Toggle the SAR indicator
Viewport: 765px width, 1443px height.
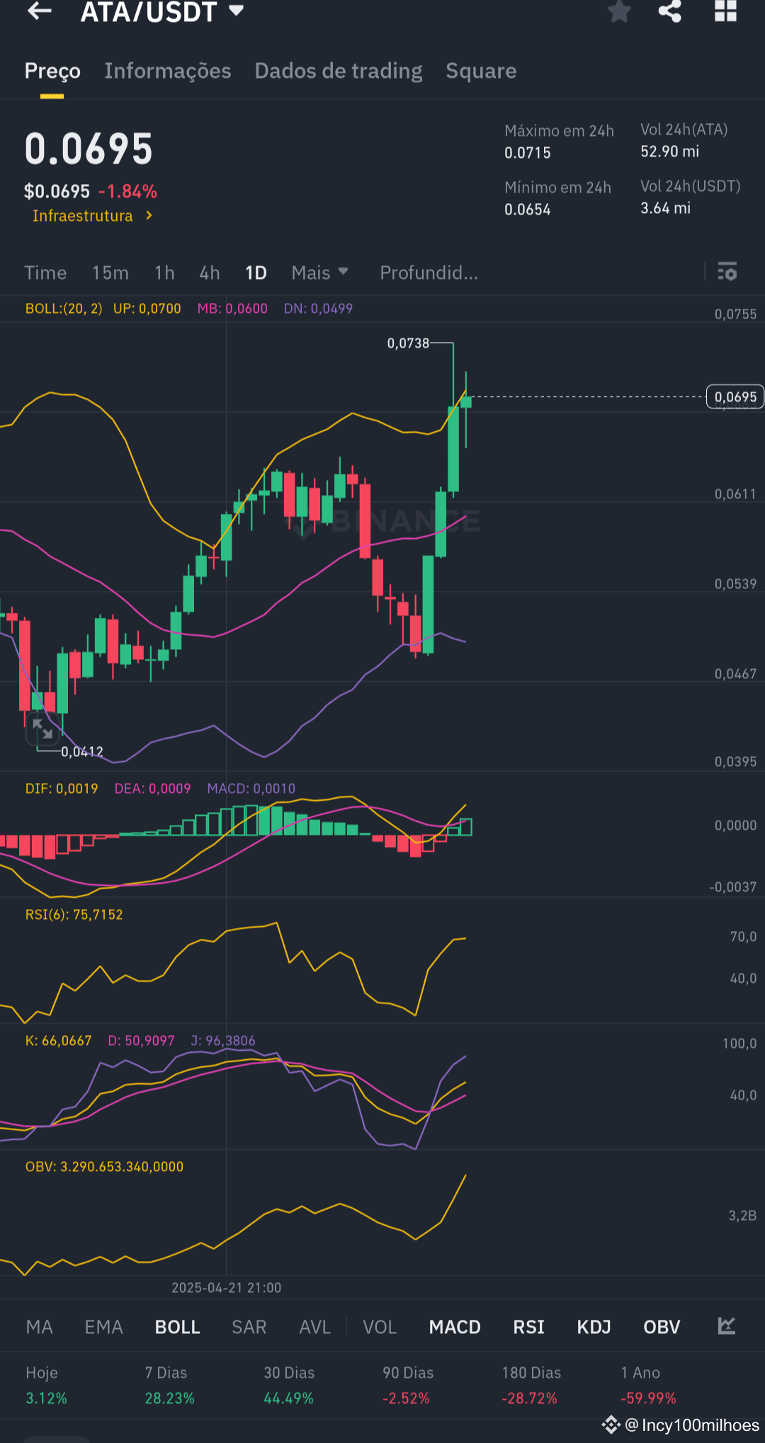249,1327
